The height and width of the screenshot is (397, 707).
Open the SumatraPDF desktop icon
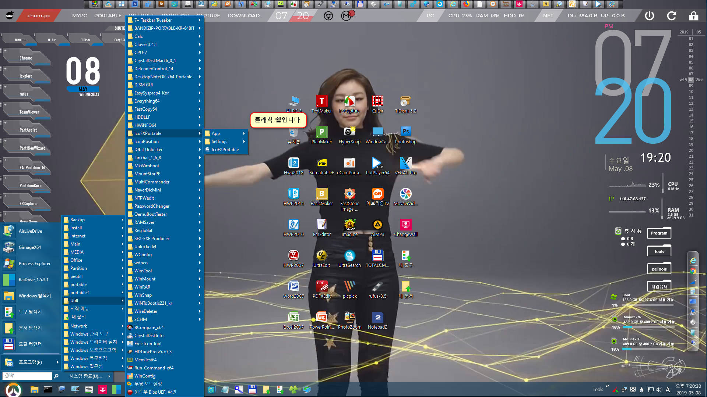tap(321, 166)
